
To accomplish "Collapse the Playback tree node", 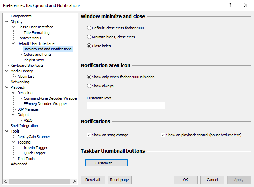I will tap(7, 87).
